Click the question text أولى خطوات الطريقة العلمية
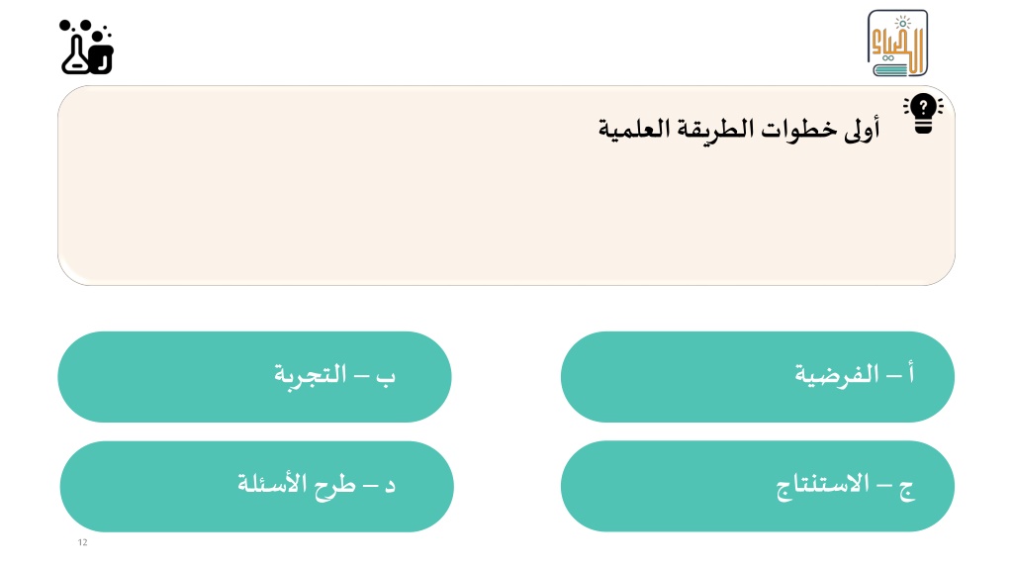This screenshot has width=1013, height=570. (x=738, y=129)
